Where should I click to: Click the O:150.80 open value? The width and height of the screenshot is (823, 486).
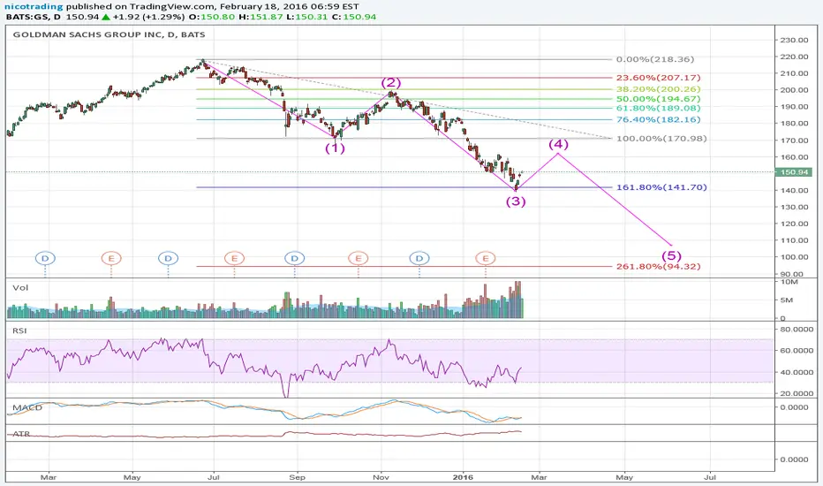click(x=213, y=17)
